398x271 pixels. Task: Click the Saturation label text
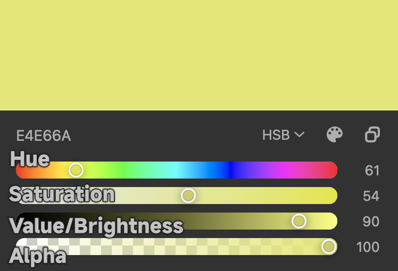[62, 194]
